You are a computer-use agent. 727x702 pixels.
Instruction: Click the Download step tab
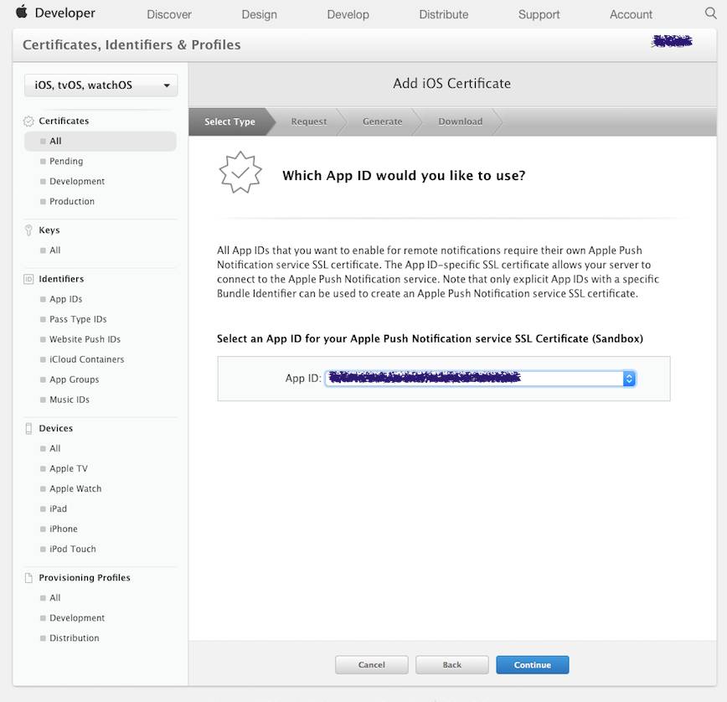(x=461, y=121)
